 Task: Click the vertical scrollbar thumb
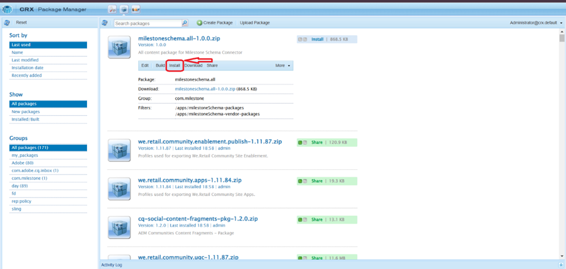coord(562,38)
